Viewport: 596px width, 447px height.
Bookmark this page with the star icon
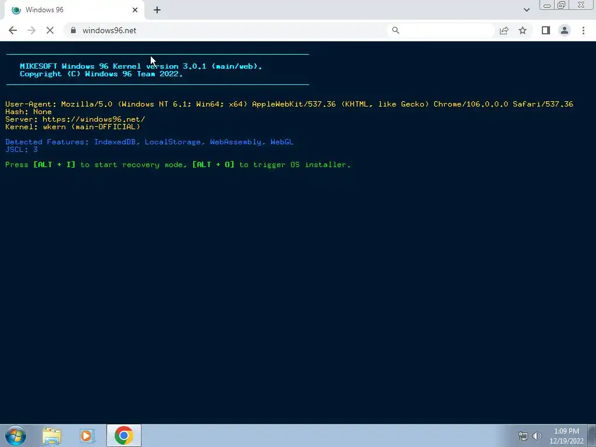point(523,30)
